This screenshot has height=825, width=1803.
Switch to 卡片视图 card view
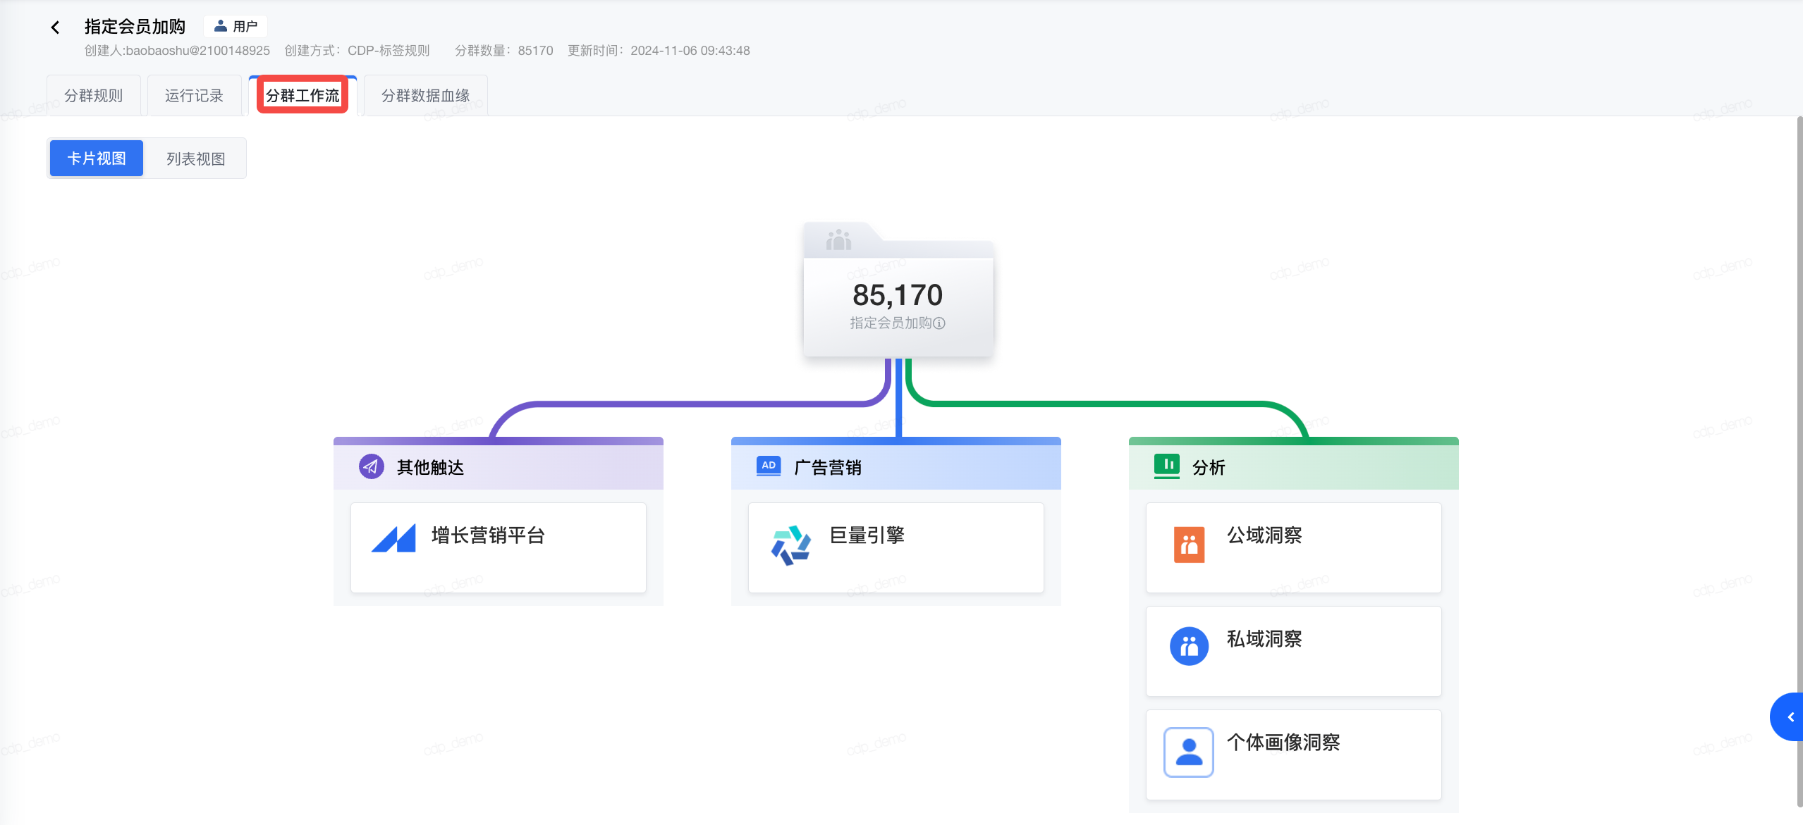[97, 159]
